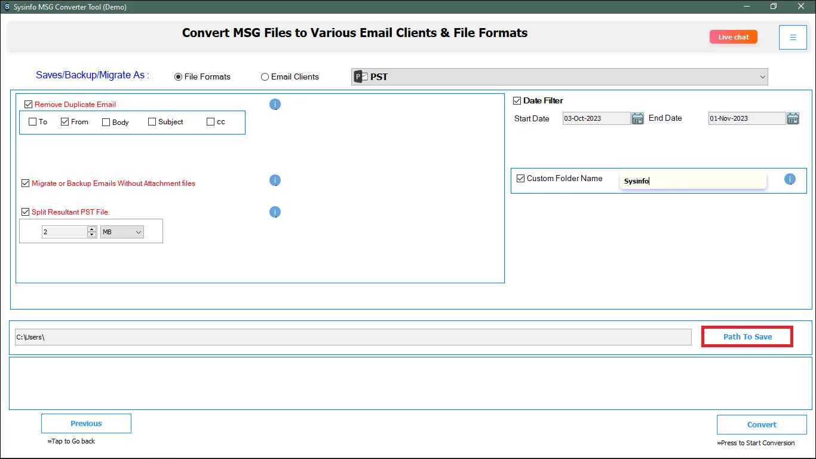Uncheck Remove Duplicate Email checkbox

click(x=29, y=105)
